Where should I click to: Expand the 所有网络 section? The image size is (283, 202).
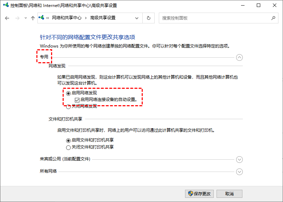pyautogui.click(x=239, y=172)
